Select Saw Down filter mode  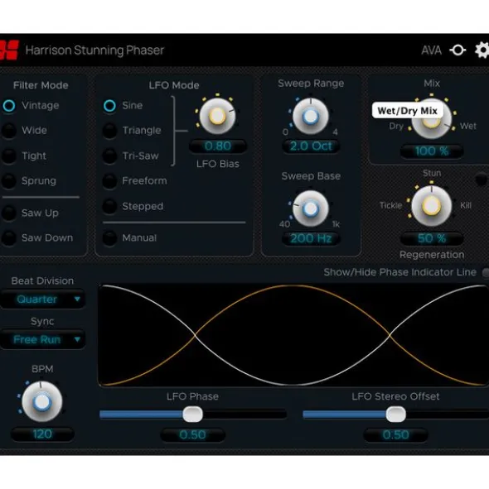tap(9, 237)
